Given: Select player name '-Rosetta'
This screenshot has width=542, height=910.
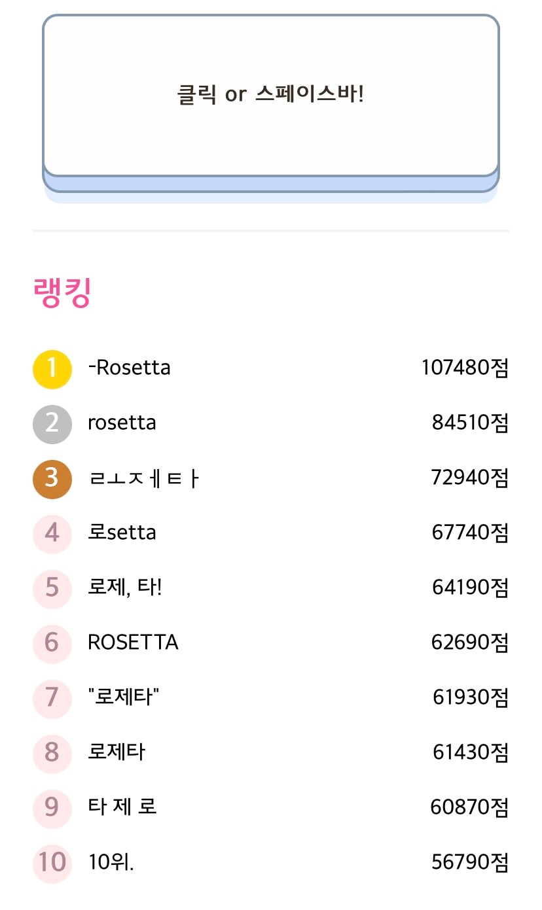Looking at the screenshot, I should (x=130, y=368).
